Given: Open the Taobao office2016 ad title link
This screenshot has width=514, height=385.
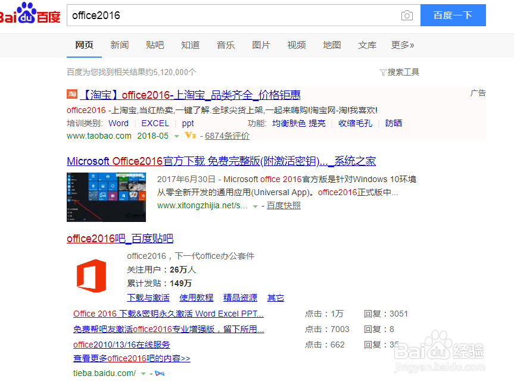Looking at the screenshot, I should click(x=191, y=95).
